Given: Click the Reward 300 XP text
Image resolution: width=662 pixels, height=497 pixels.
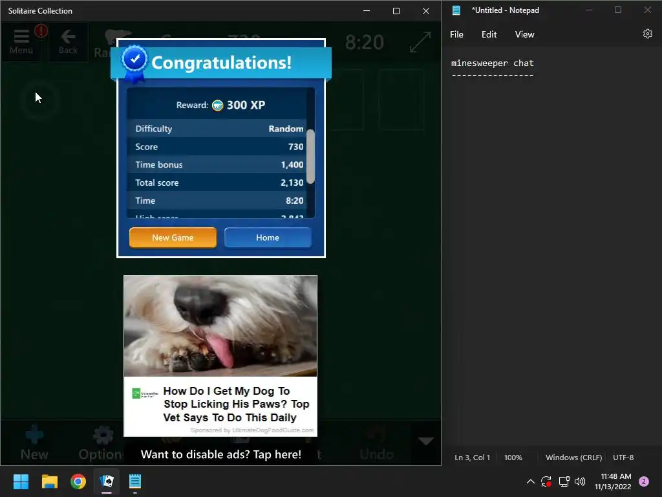Looking at the screenshot, I should 220,105.
